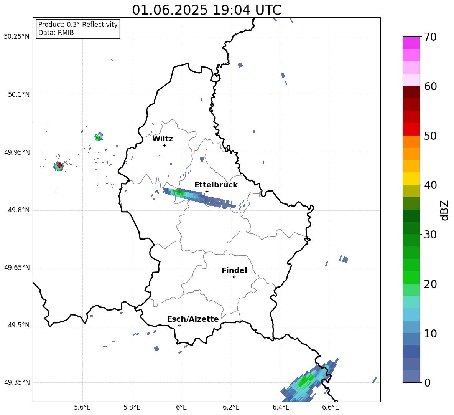Screen dimensions: 454x415
Task: Select the Findel city label
Action: (x=234, y=270)
